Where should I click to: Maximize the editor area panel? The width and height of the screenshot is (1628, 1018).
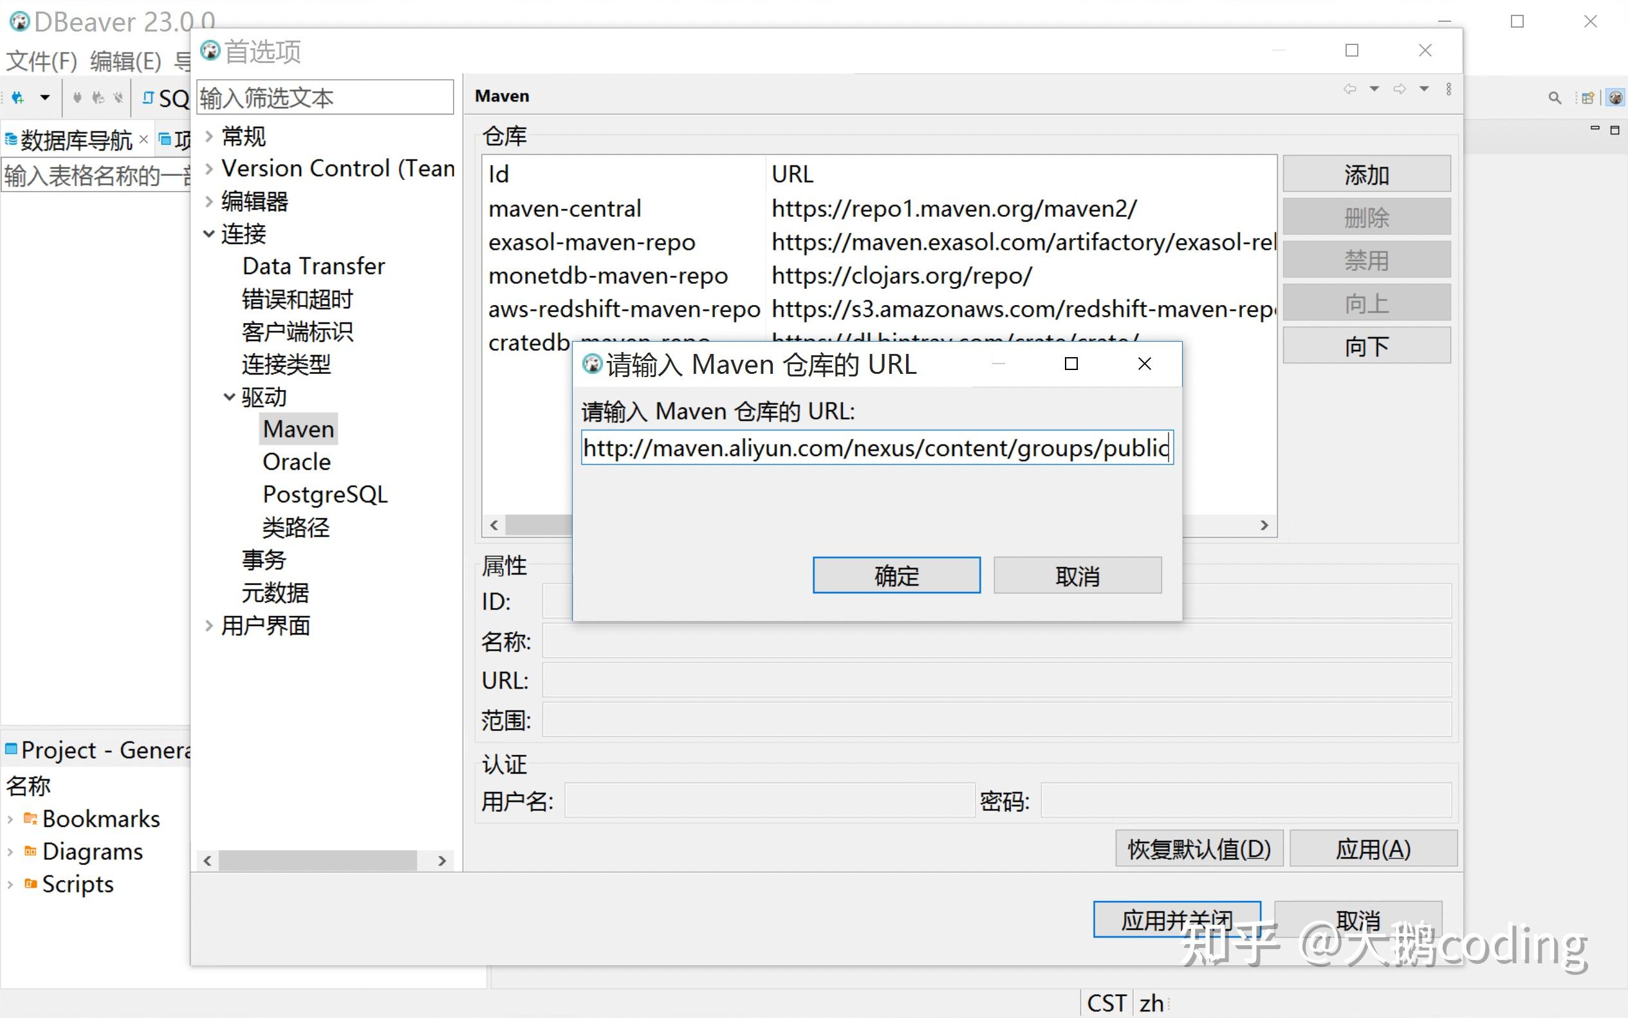1614,130
